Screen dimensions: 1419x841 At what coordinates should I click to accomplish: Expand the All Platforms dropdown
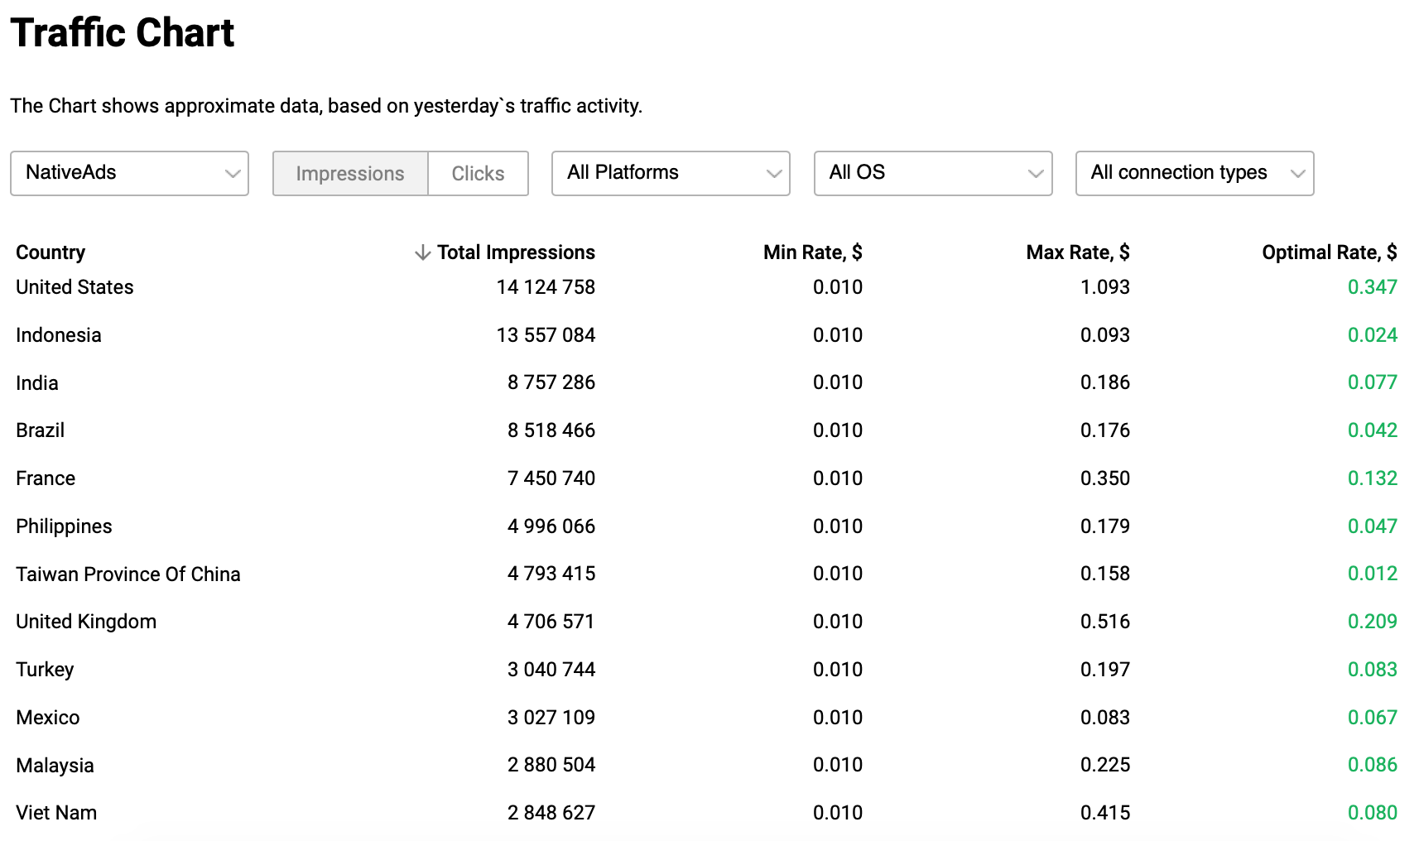[671, 173]
